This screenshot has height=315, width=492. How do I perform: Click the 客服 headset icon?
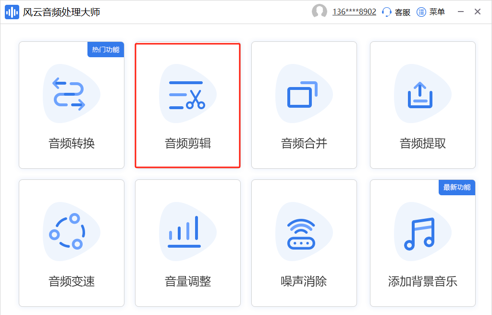pyautogui.click(x=387, y=12)
